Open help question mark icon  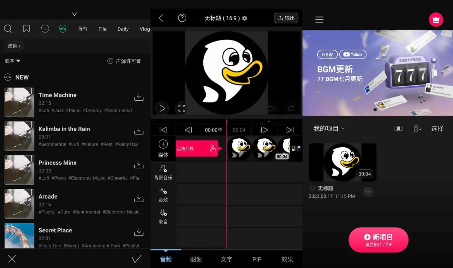[182, 18]
